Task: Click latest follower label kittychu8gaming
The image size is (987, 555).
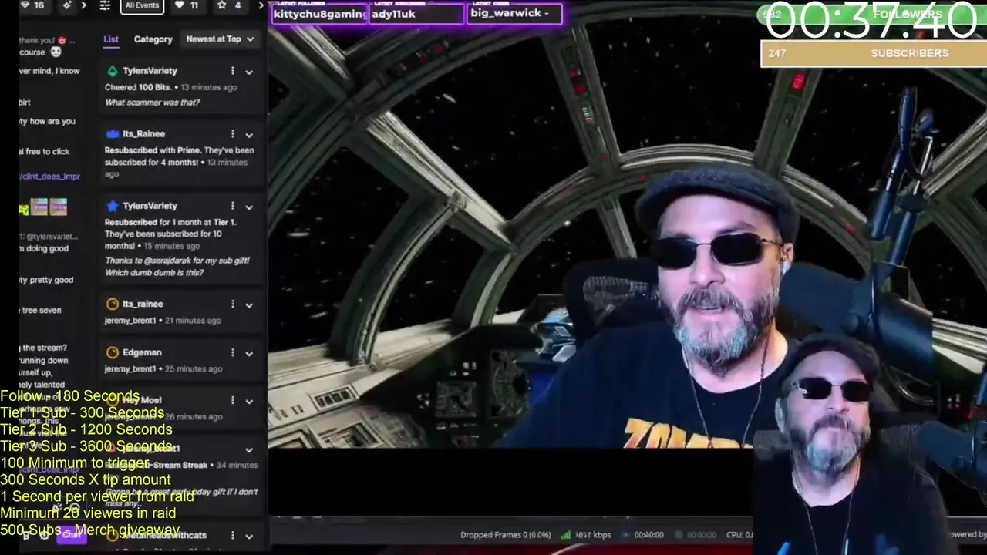Action: 320,14
